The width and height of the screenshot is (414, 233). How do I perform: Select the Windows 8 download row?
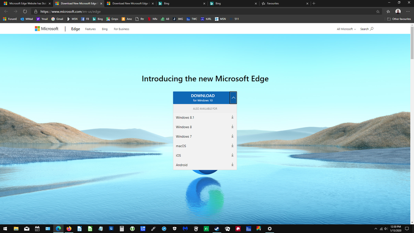[205, 127]
